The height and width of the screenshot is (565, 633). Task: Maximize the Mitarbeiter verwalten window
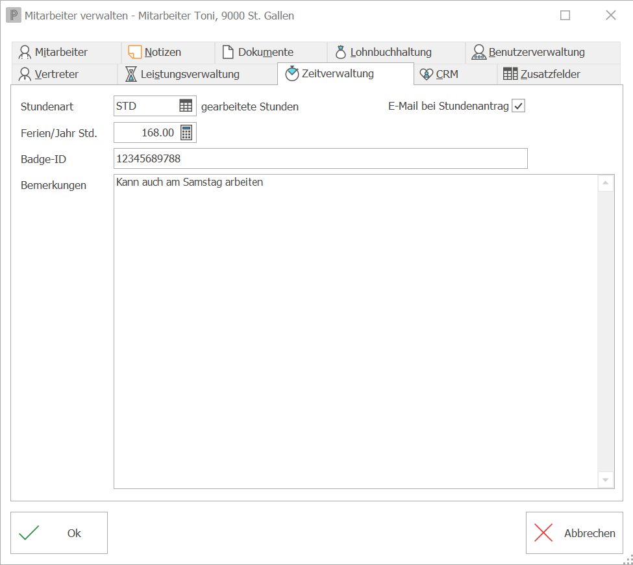coord(565,16)
